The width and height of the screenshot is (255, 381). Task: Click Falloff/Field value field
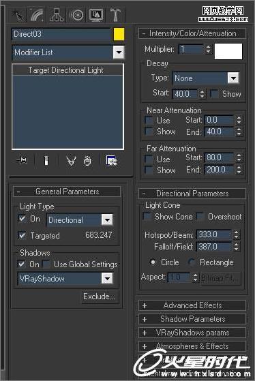[214, 247]
